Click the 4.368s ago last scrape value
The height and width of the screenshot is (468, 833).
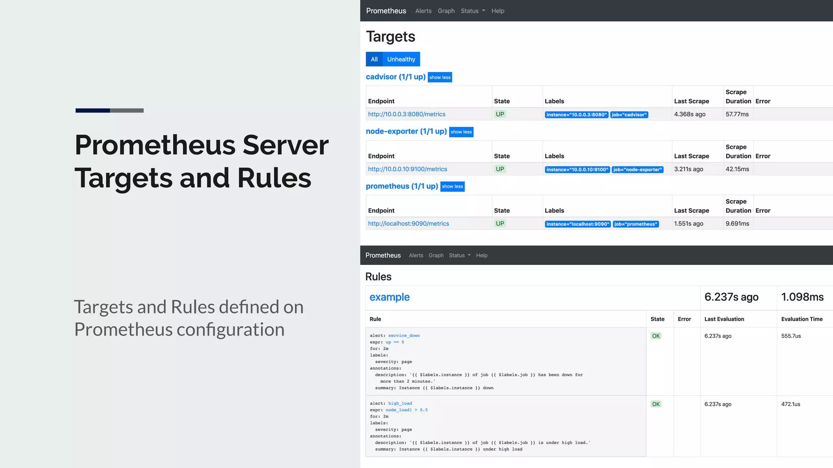tap(690, 114)
